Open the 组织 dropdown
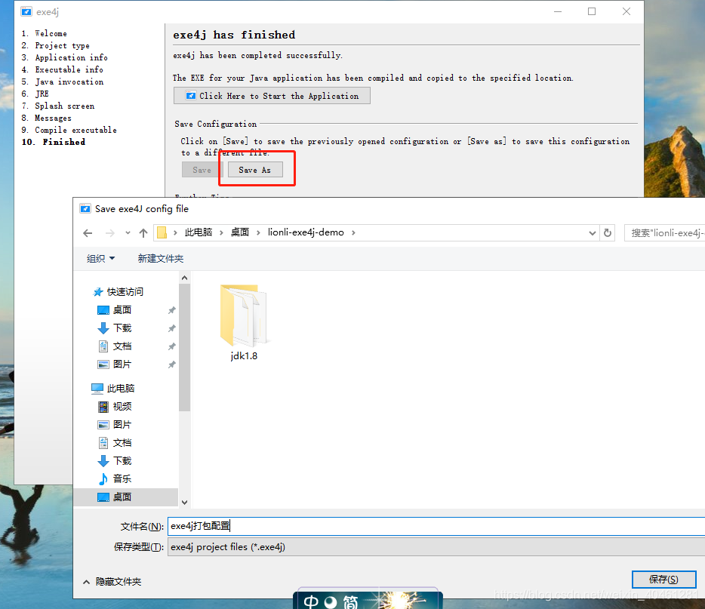This screenshot has width=705, height=609. [x=101, y=258]
